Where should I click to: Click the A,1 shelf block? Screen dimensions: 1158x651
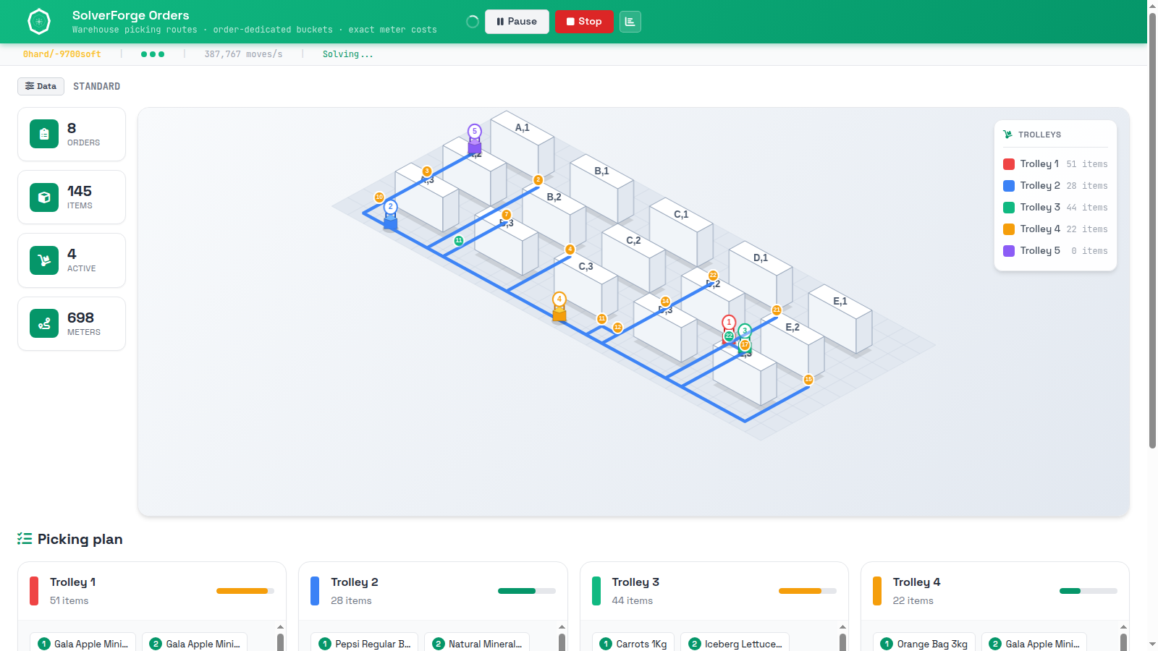523,145
